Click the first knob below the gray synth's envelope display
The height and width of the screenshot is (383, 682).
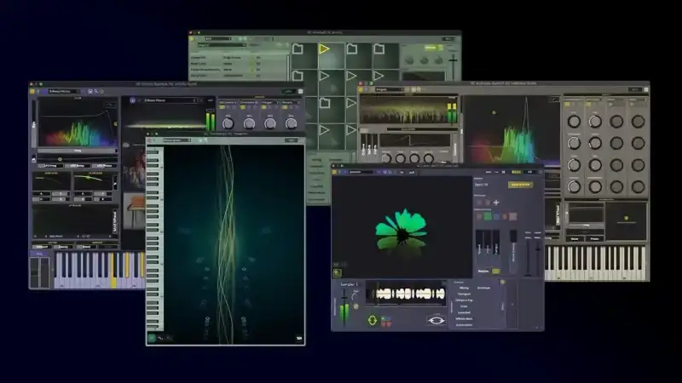pos(386,159)
